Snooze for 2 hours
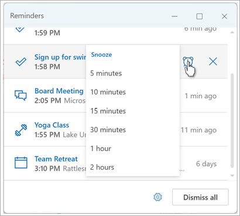This screenshot has width=240, height=216. click(133, 167)
